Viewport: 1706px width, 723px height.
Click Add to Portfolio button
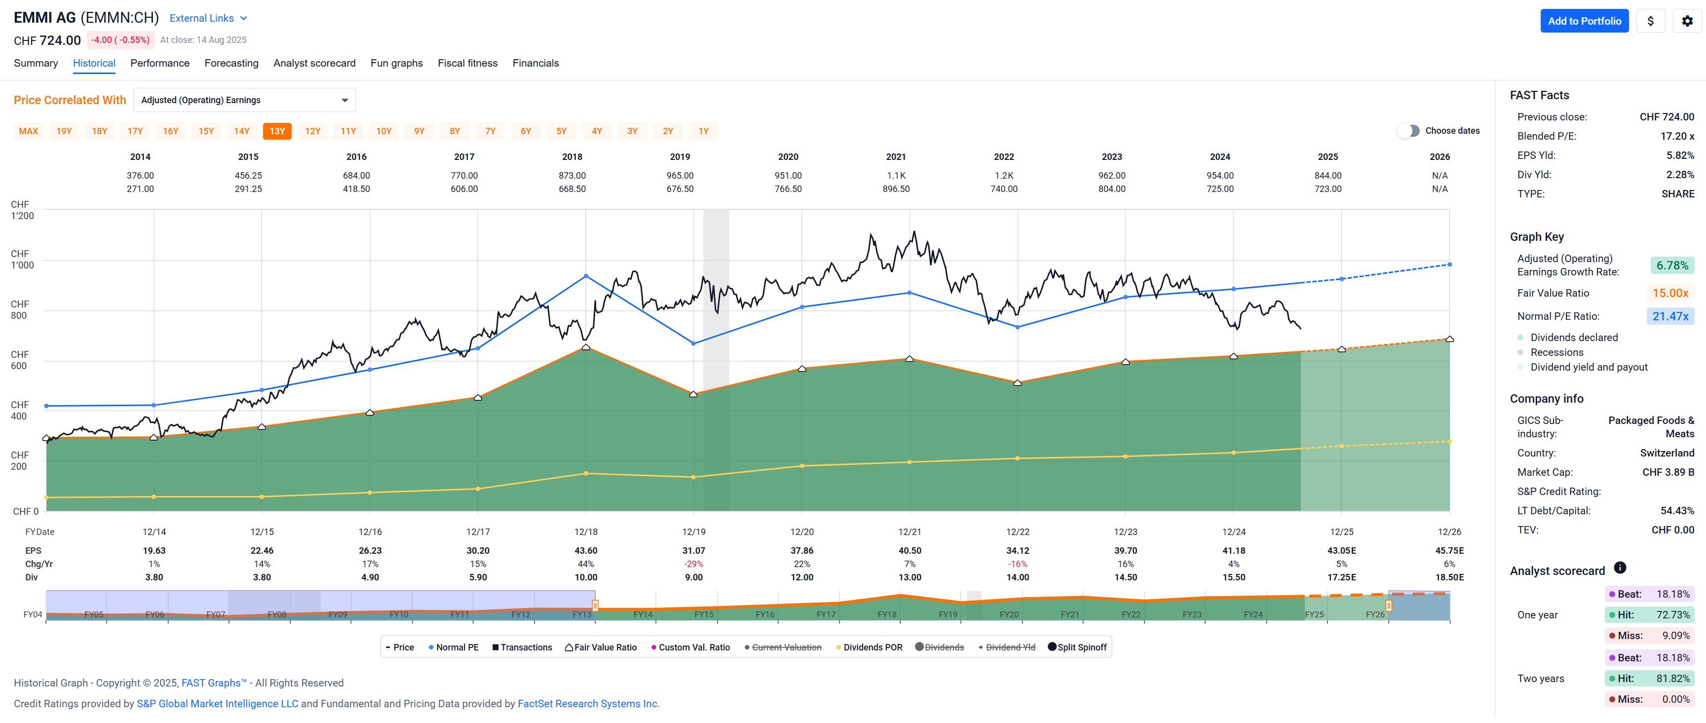[x=1584, y=21]
